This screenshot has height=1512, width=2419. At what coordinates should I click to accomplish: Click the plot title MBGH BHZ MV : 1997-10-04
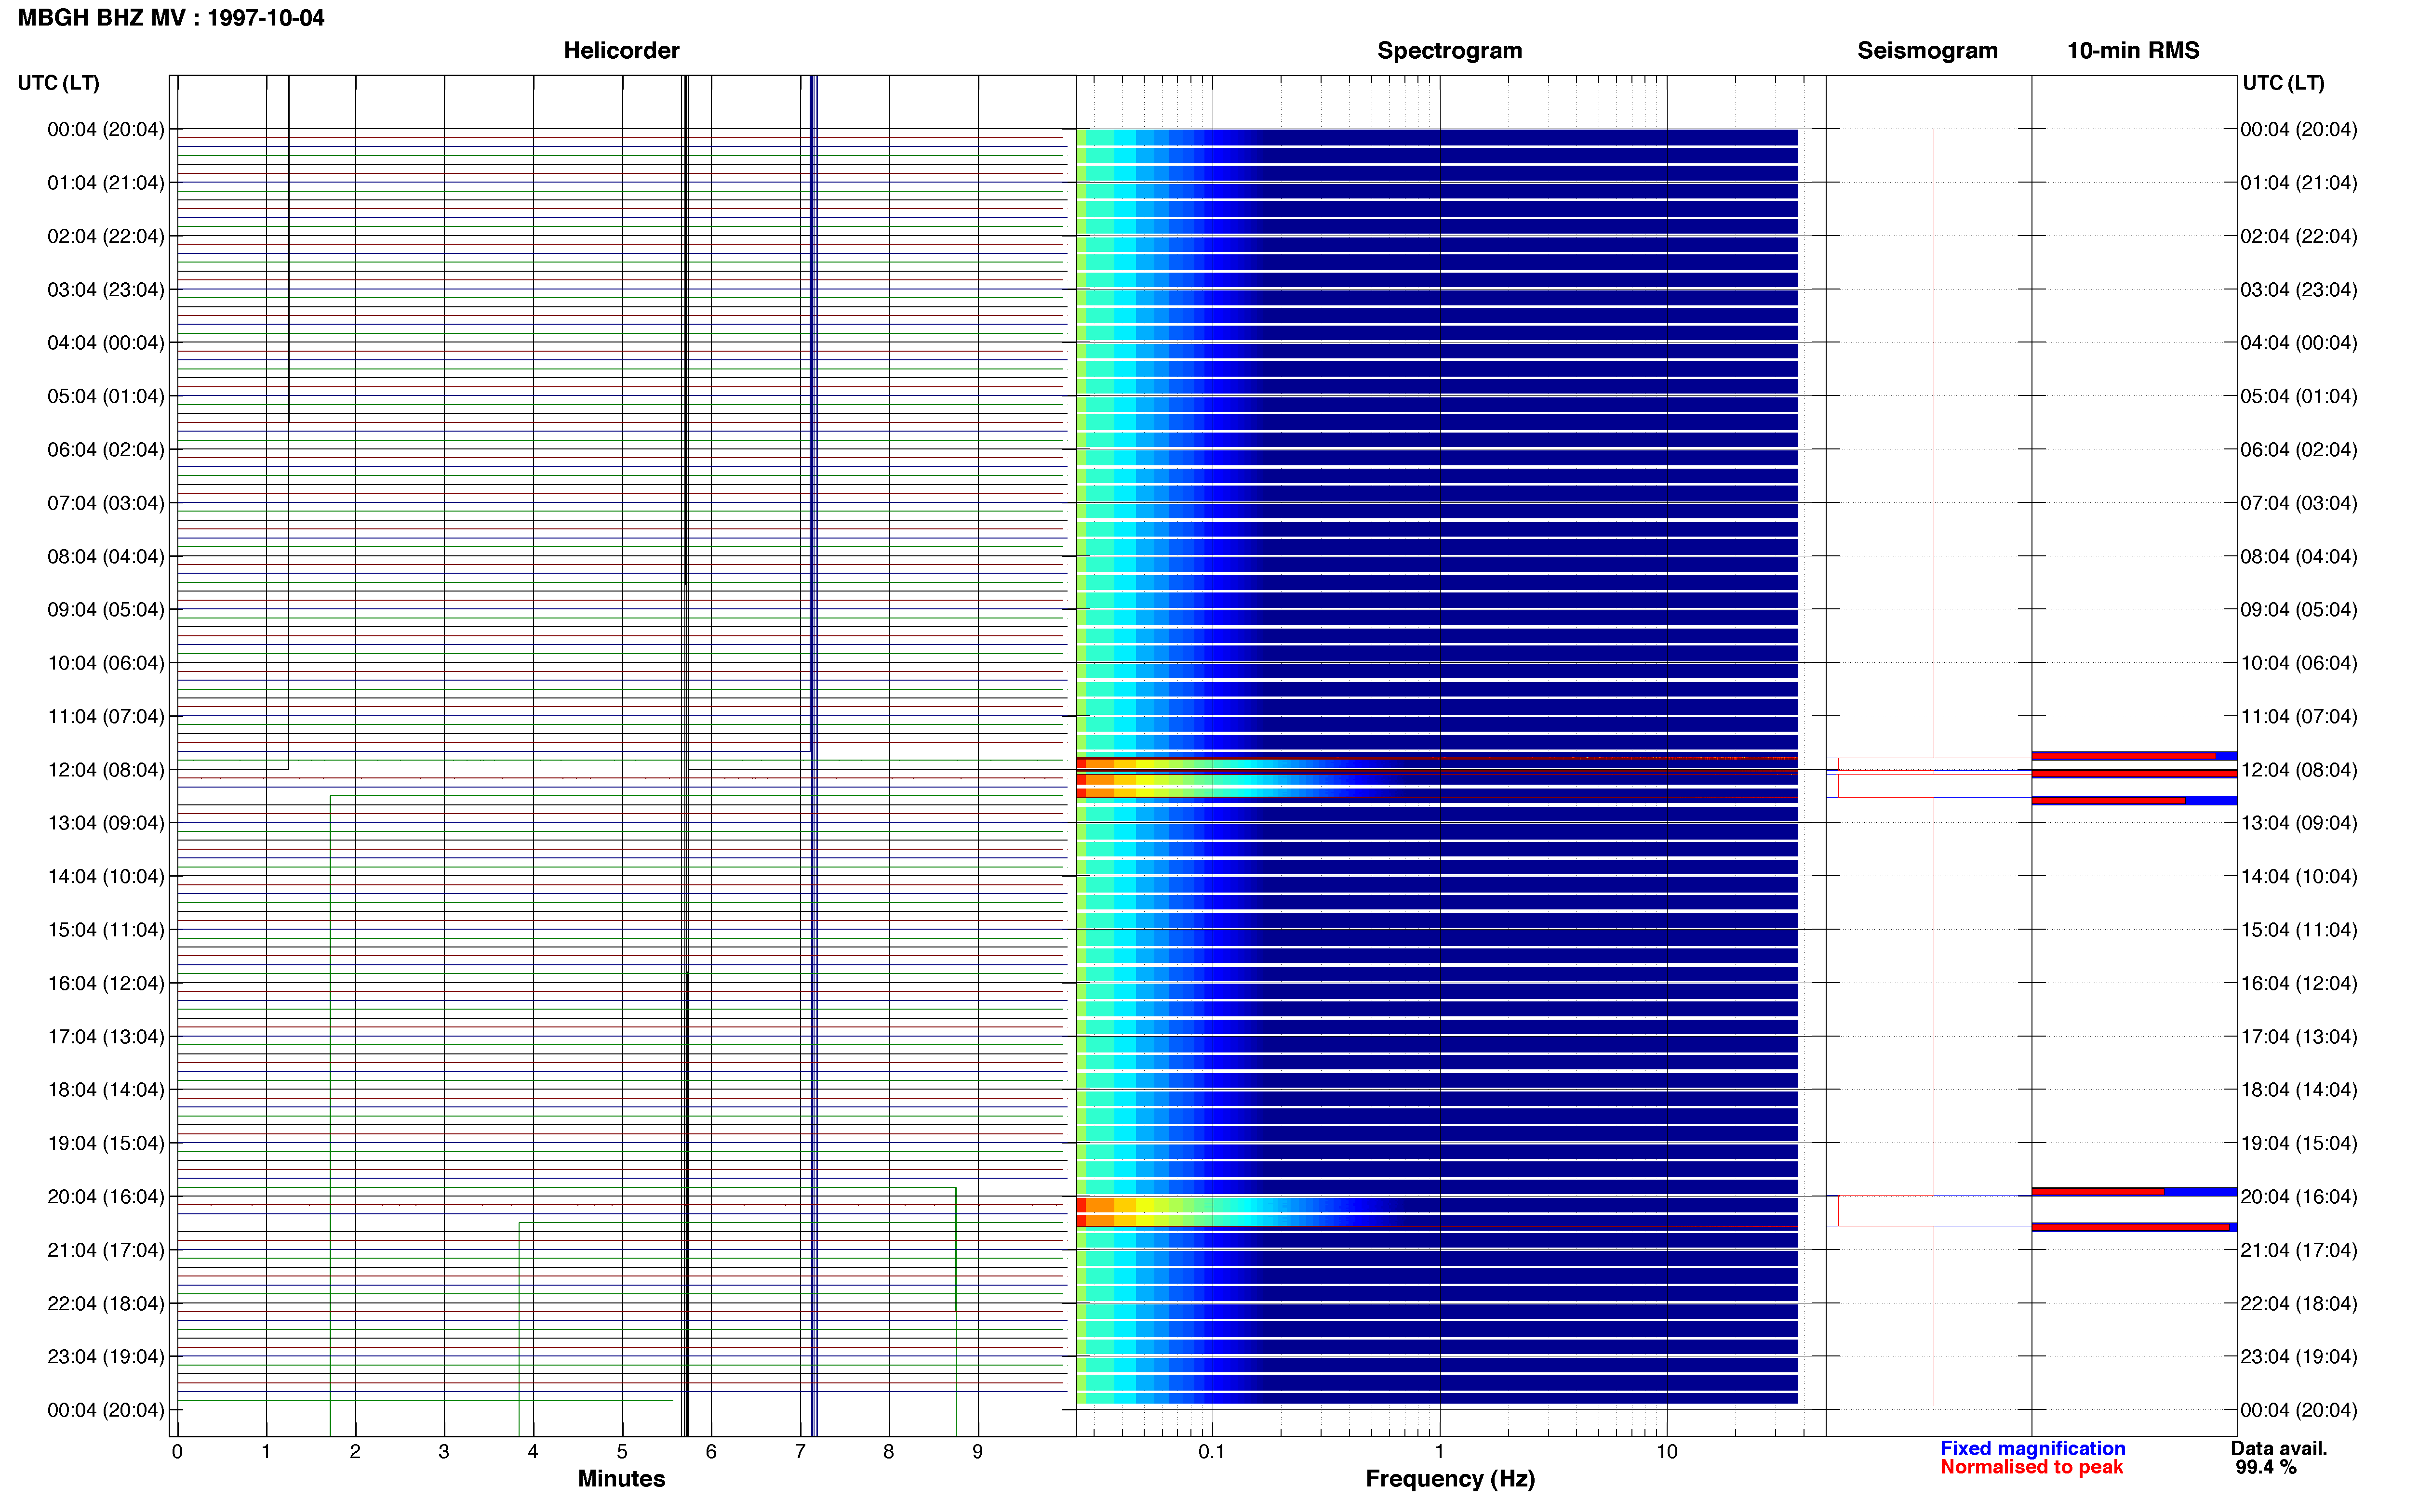click(171, 18)
